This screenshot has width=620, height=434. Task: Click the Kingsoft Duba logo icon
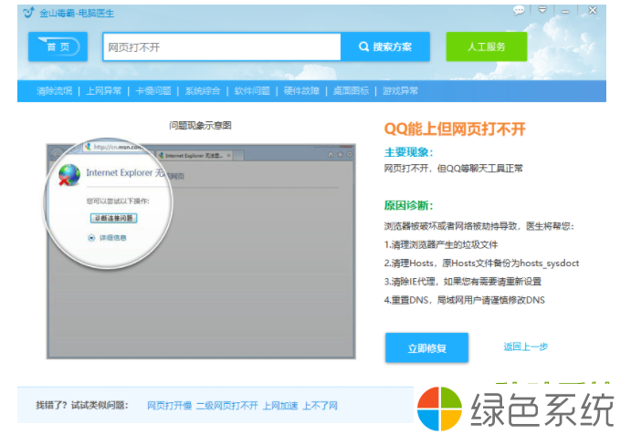point(29,13)
